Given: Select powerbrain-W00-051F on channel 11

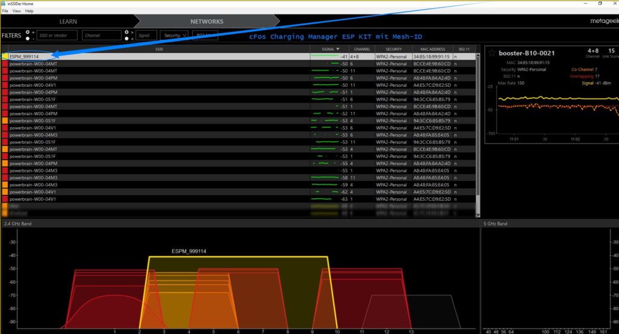Looking at the screenshot, I should click(x=238, y=142).
